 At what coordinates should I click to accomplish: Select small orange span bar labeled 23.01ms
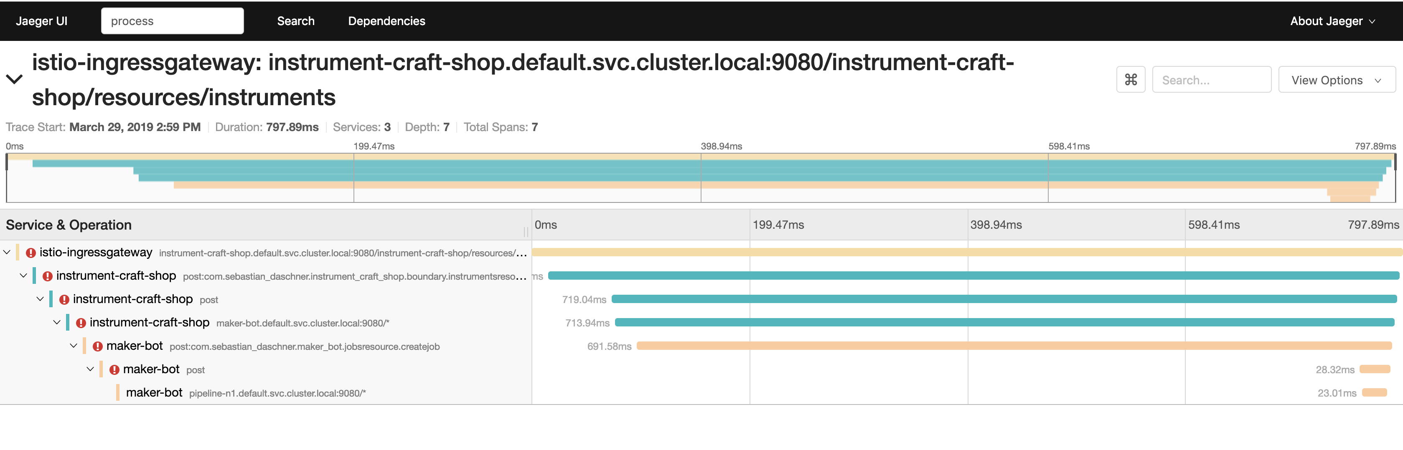[1374, 393]
